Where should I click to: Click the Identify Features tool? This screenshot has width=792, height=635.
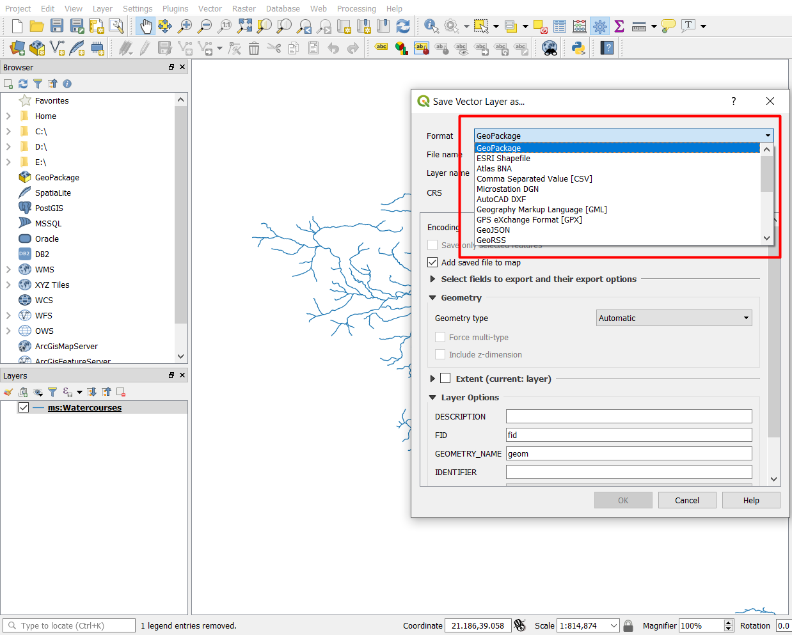pos(431,26)
